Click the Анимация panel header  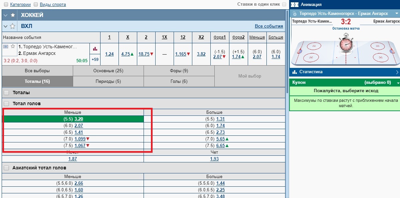click(345, 5)
